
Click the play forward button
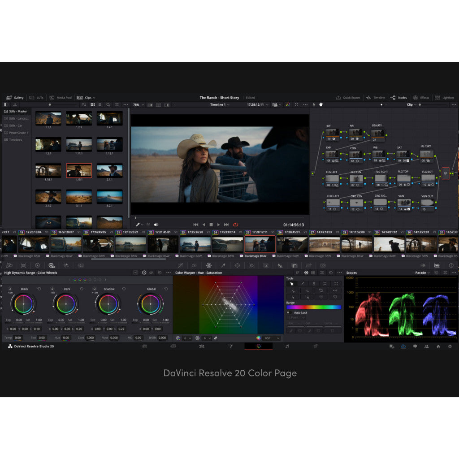point(218,225)
